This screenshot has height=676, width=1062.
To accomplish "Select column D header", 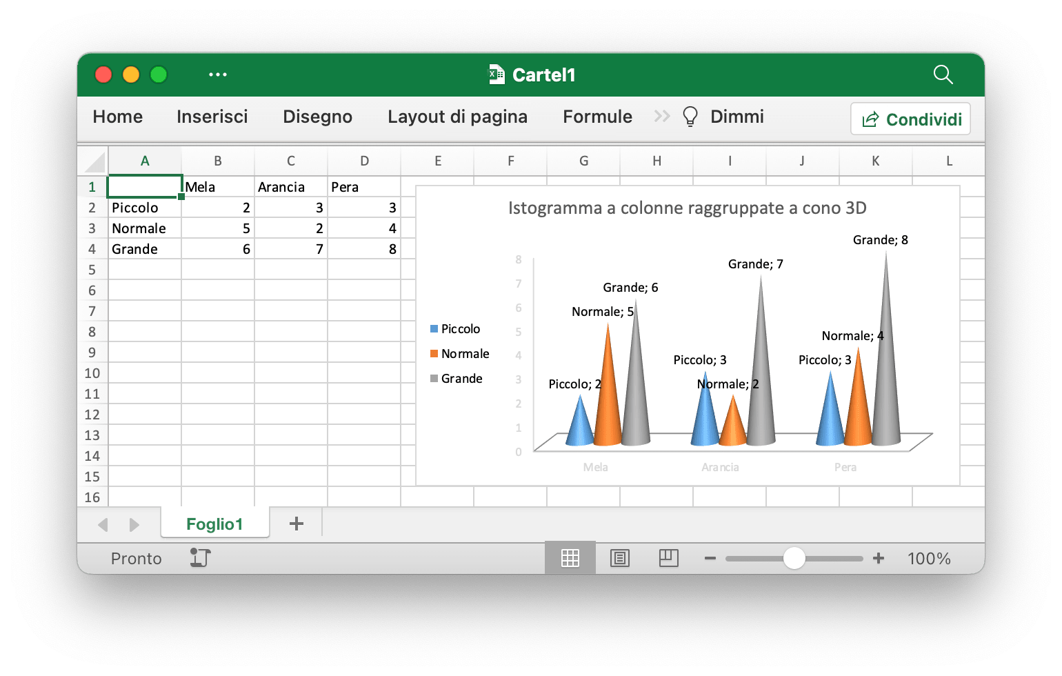I will 364,161.
